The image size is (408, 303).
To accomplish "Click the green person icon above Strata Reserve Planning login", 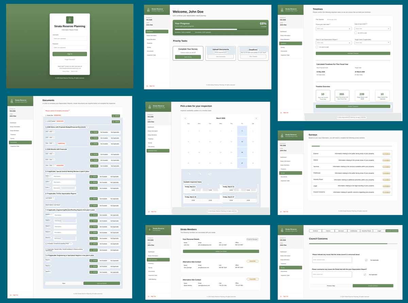I will pyautogui.click(x=70, y=20).
